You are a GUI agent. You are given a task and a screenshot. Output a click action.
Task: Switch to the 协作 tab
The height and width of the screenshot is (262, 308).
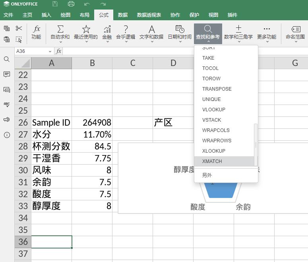coord(175,15)
